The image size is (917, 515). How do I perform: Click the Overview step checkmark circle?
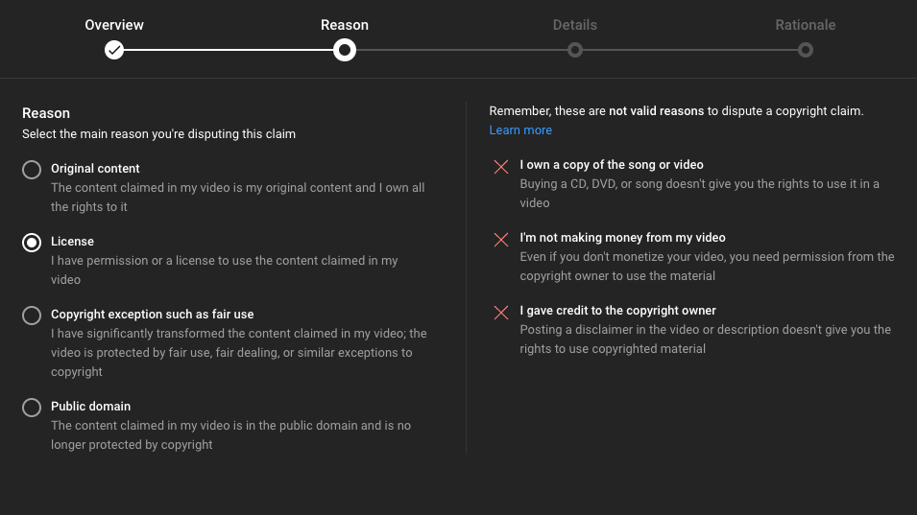(114, 50)
